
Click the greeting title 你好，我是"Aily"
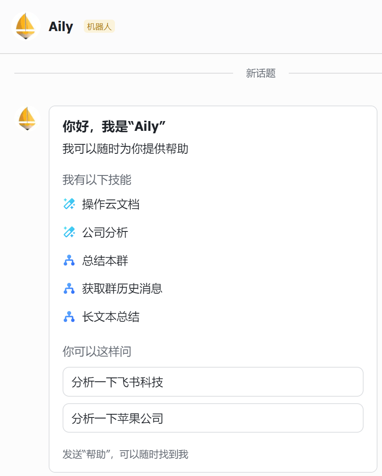coord(114,126)
